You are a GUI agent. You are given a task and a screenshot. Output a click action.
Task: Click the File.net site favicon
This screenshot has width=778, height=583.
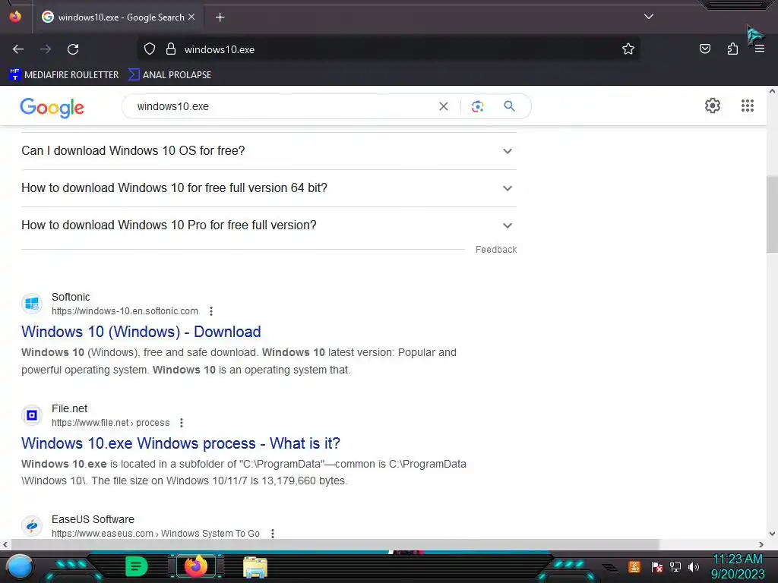click(x=32, y=415)
